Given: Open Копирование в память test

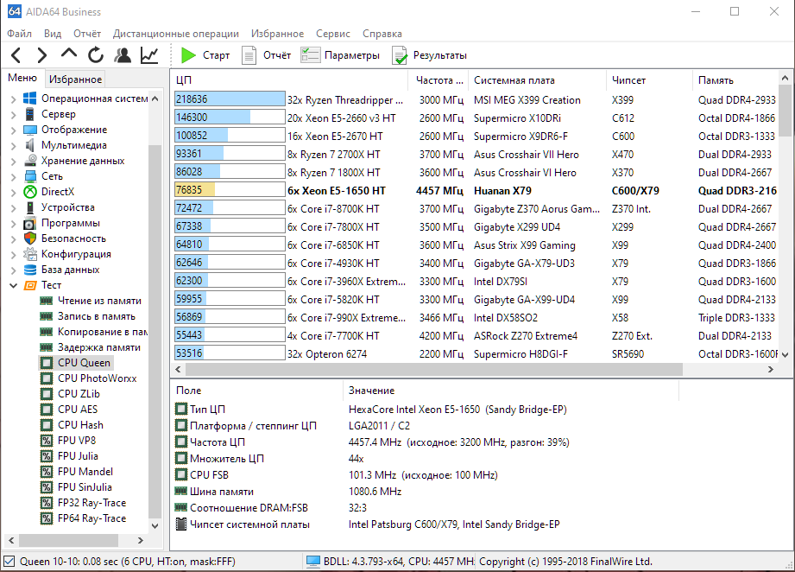Looking at the screenshot, I should click(x=102, y=332).
